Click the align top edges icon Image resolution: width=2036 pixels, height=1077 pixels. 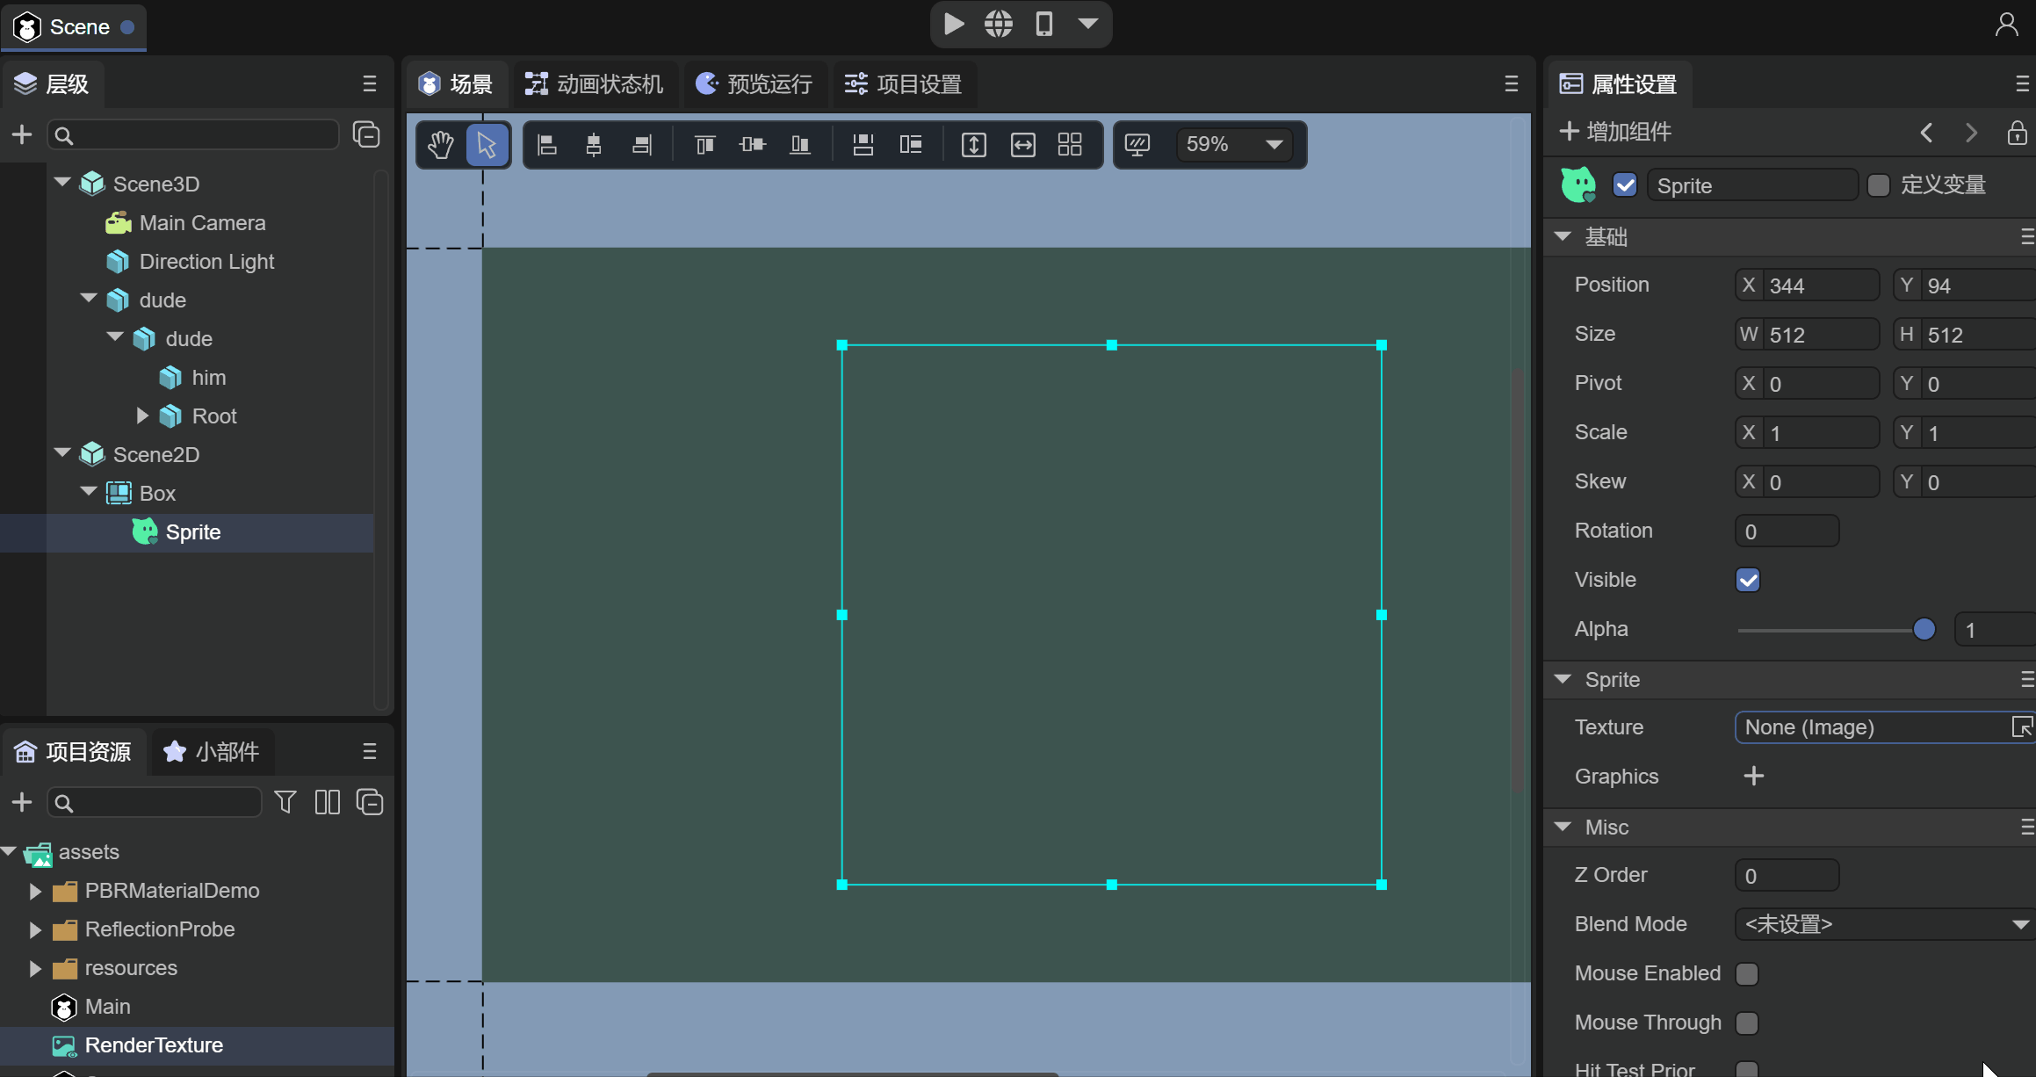(704, 145)
